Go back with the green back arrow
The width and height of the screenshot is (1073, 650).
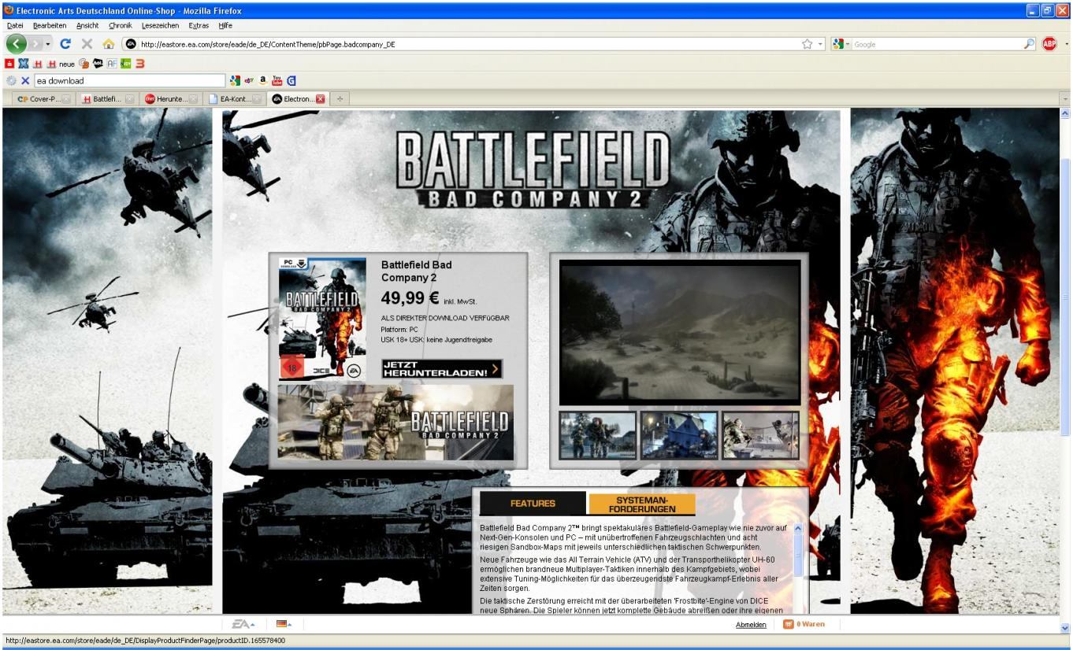point(17,44)
